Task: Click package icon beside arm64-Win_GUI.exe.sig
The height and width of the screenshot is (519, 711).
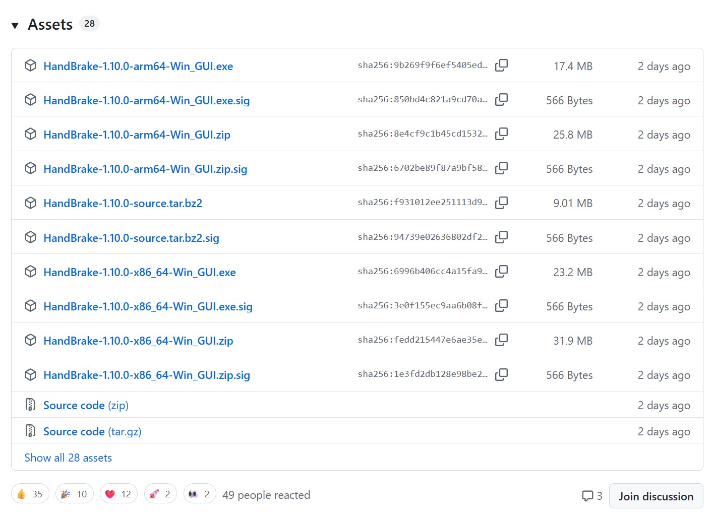Action: point(31,100)
